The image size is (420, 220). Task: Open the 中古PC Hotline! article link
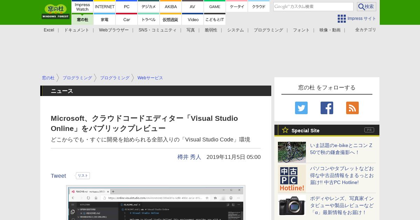[342, 175]
